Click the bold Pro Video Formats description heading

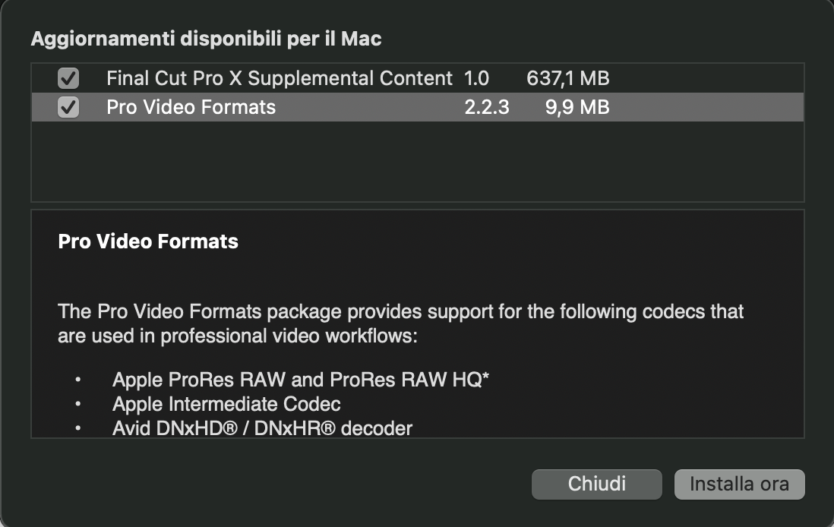[x=148, y=241]
